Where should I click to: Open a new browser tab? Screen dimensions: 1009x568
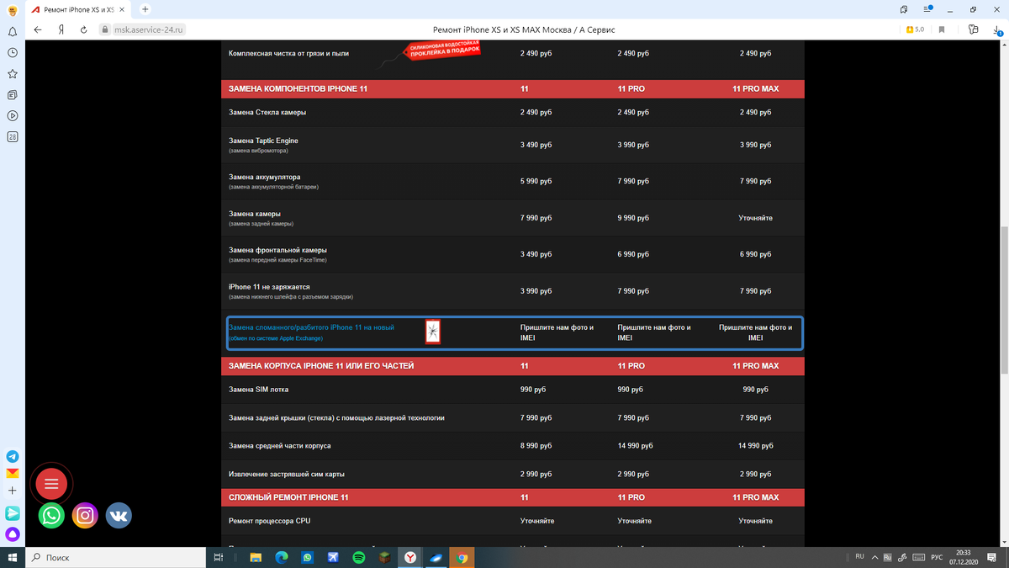145,8
